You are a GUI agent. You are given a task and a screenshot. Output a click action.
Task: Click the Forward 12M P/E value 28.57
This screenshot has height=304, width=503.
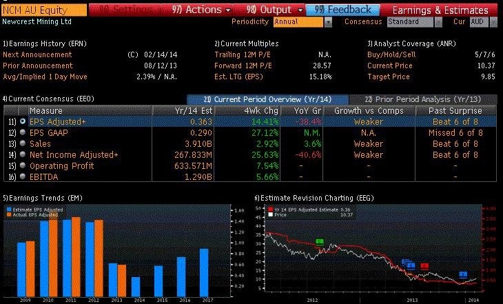tap(322, 65)
